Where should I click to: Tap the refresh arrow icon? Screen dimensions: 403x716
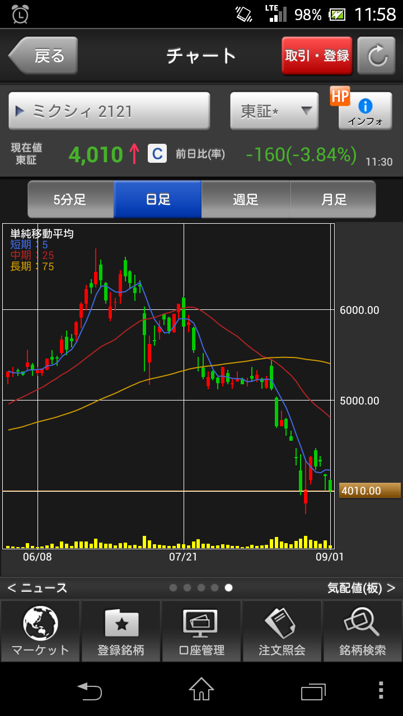coord(377,56)
